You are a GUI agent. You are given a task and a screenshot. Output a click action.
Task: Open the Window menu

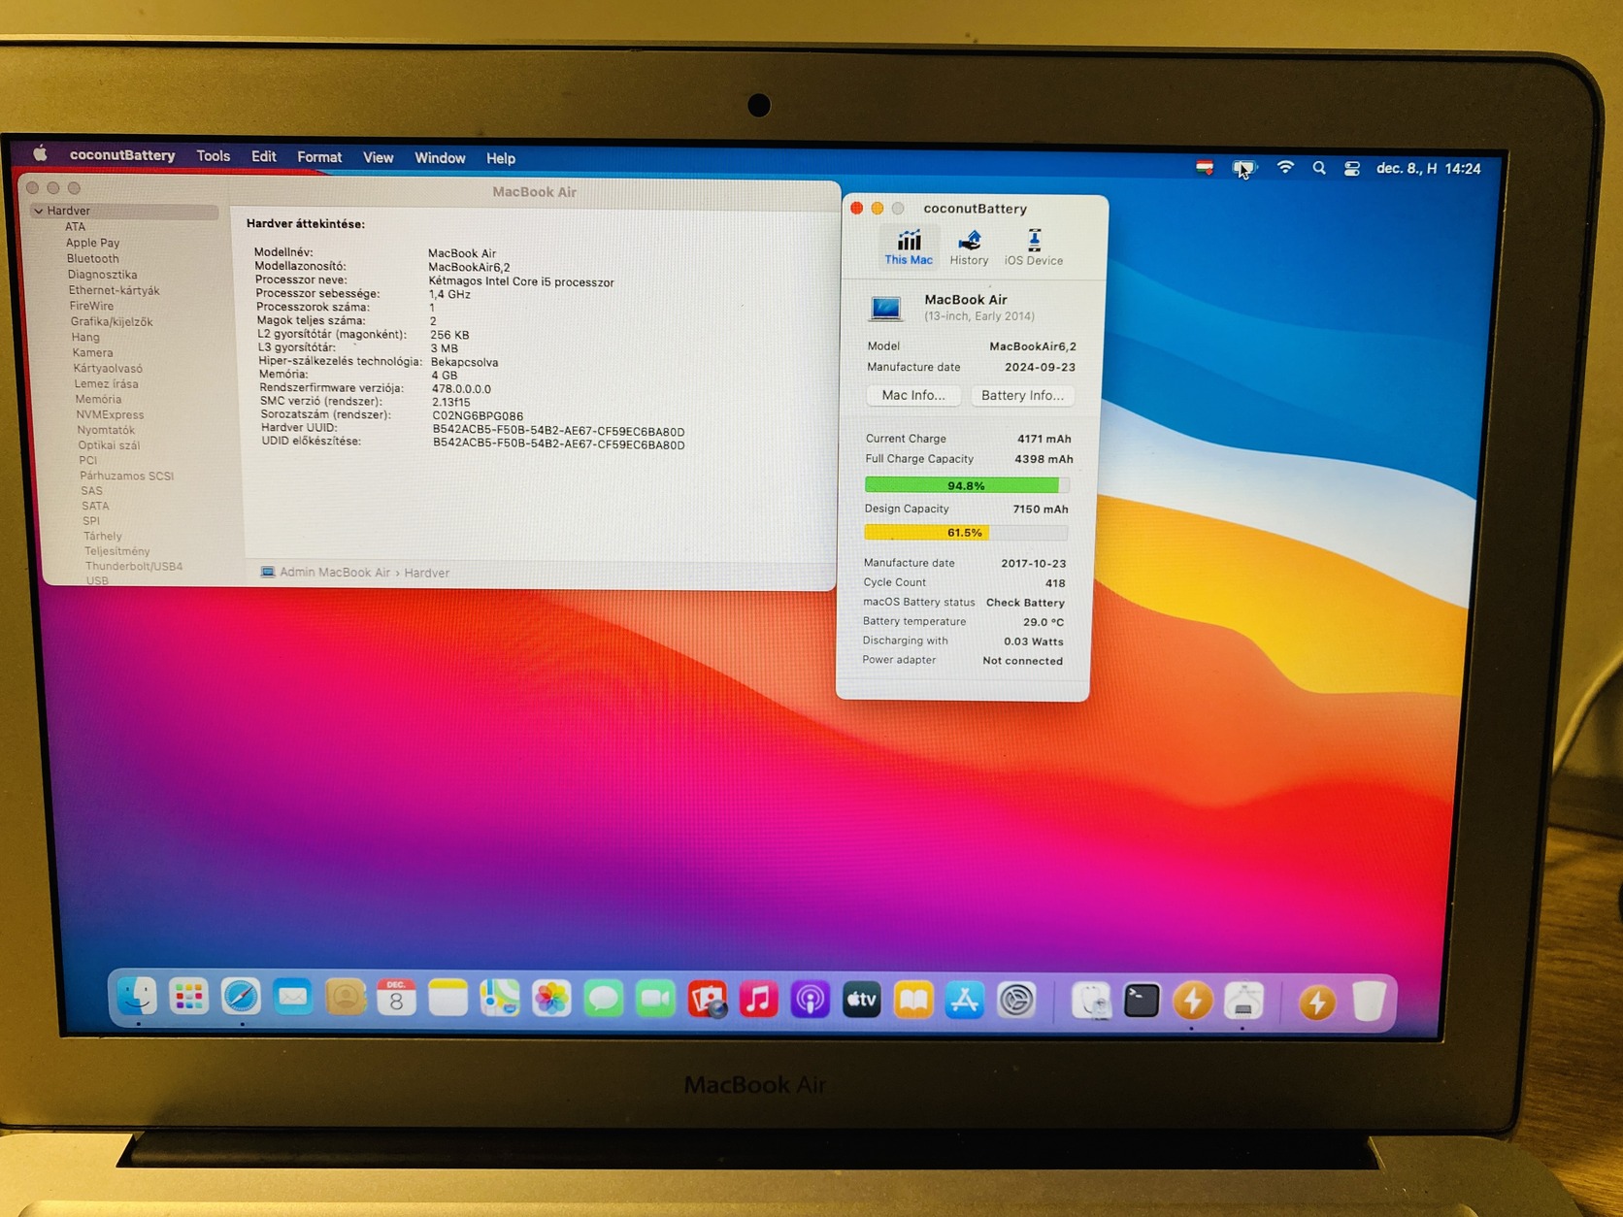[440, 158]
